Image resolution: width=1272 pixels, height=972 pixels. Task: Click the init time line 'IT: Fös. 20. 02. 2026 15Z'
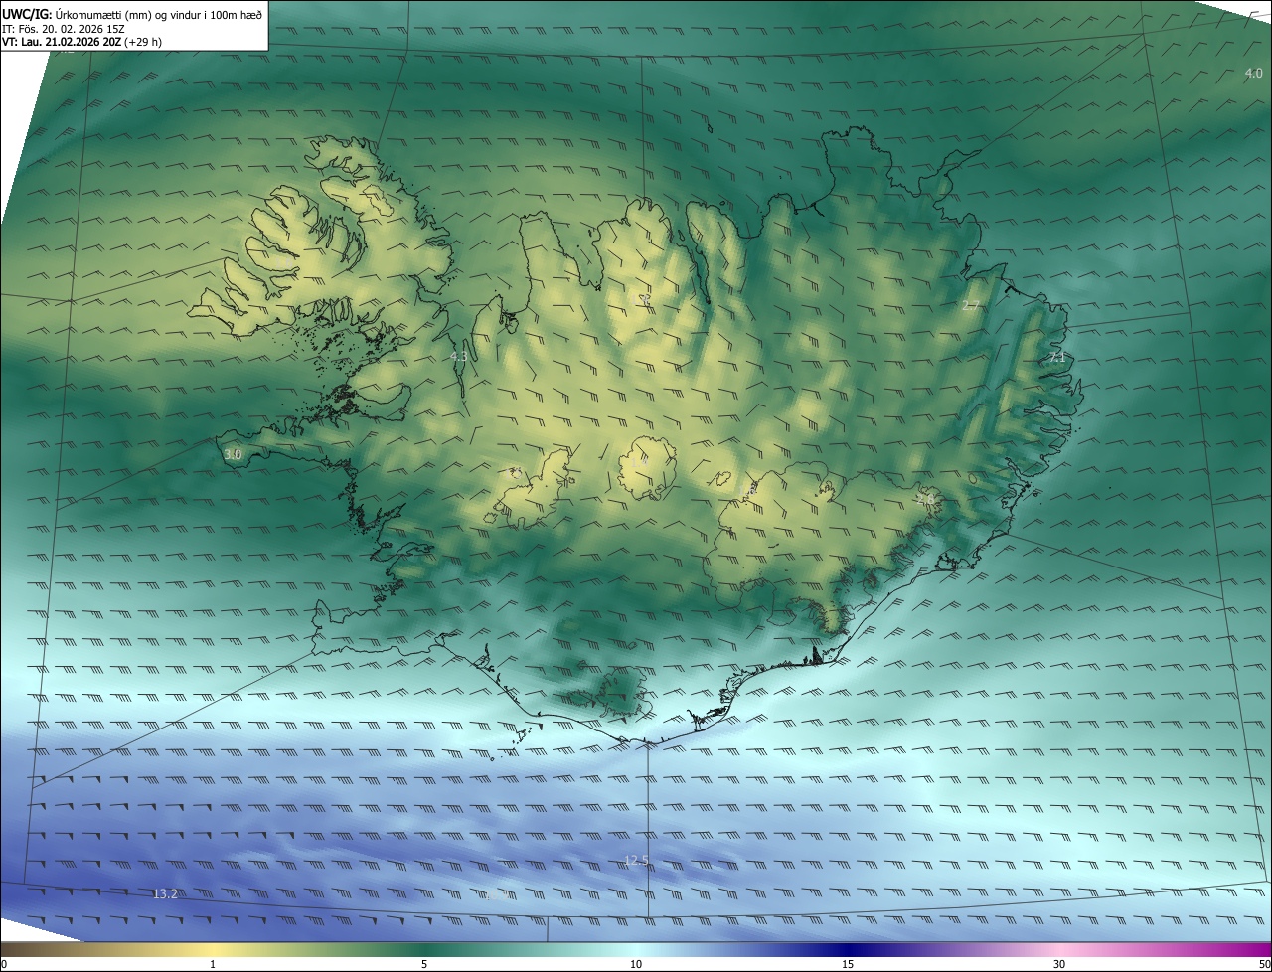click(64, 28)
